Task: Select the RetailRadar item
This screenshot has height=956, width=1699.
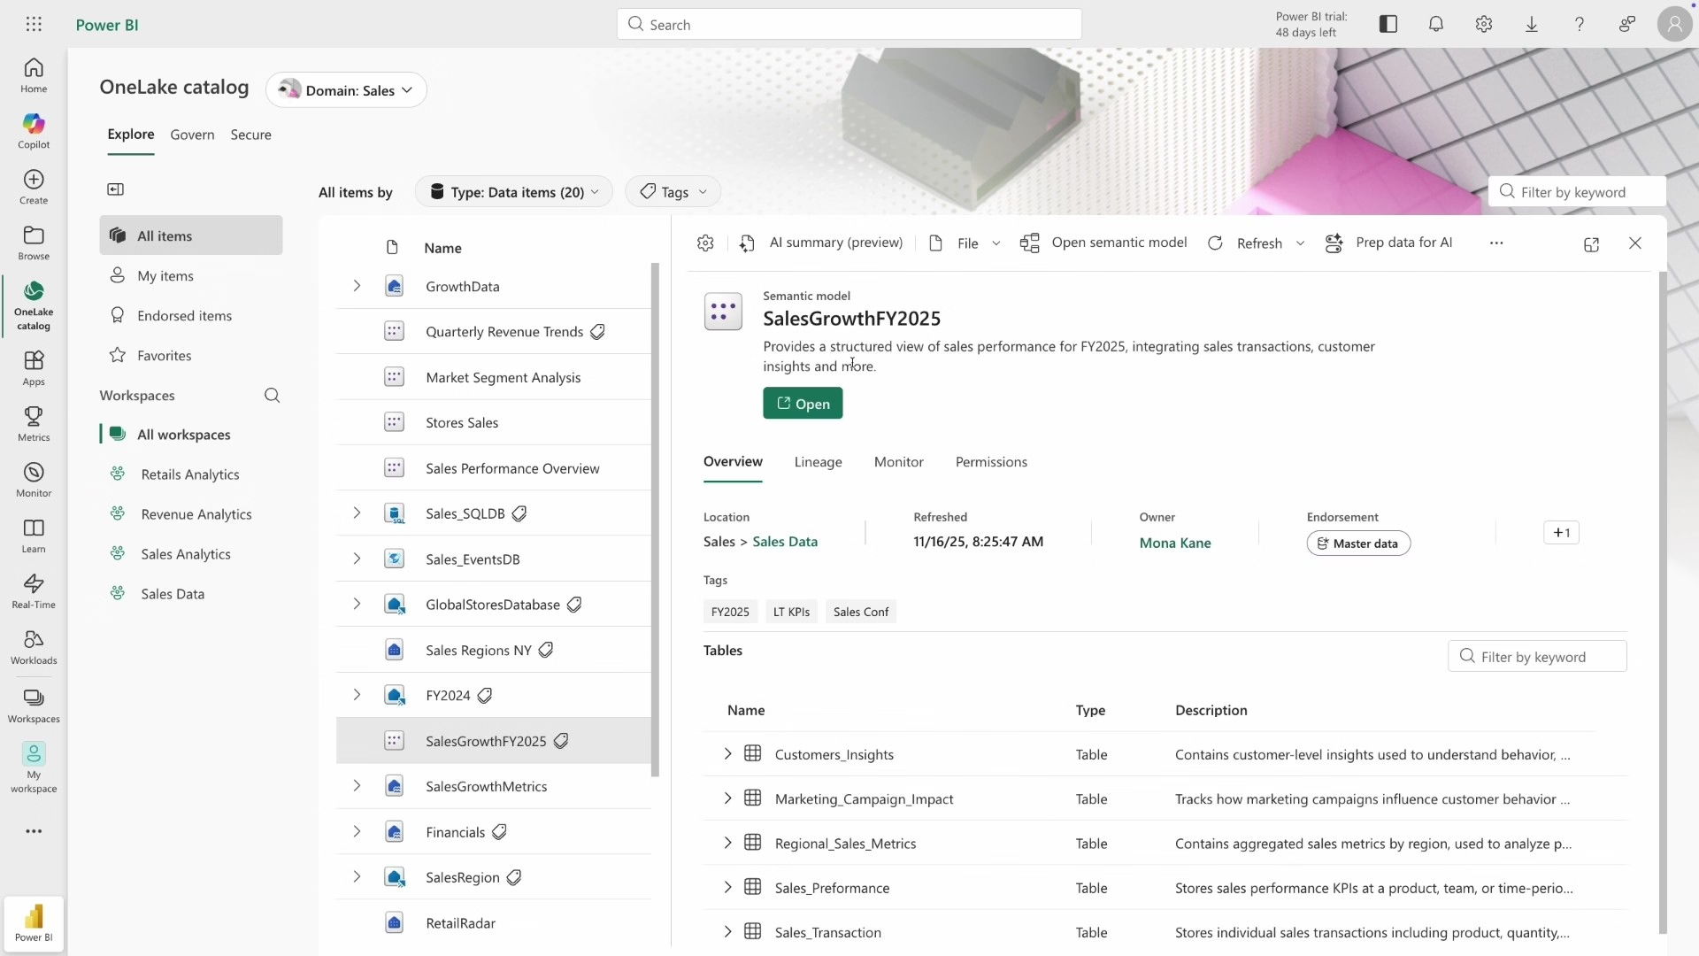Action: coord(493,923)
